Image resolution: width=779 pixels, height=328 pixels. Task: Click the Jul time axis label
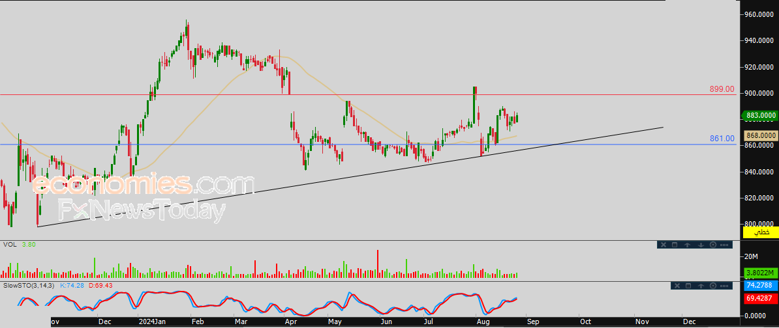click(x=429, y=322)
